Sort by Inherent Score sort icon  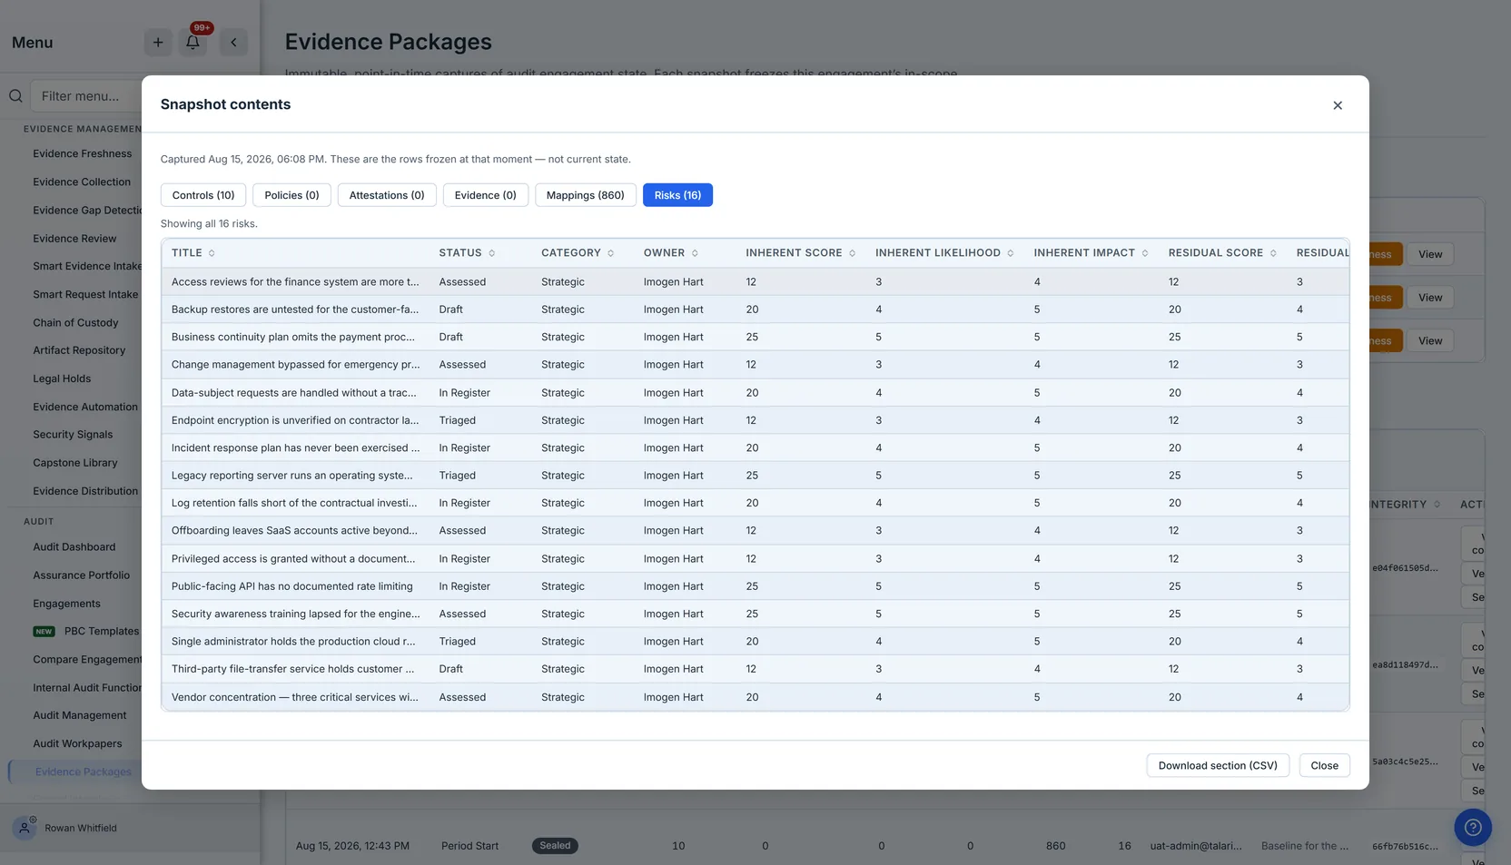[852, 253]
